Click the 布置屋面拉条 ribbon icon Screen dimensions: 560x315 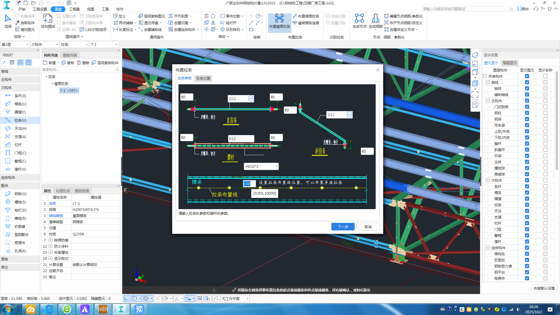click(x=279, y=19)
